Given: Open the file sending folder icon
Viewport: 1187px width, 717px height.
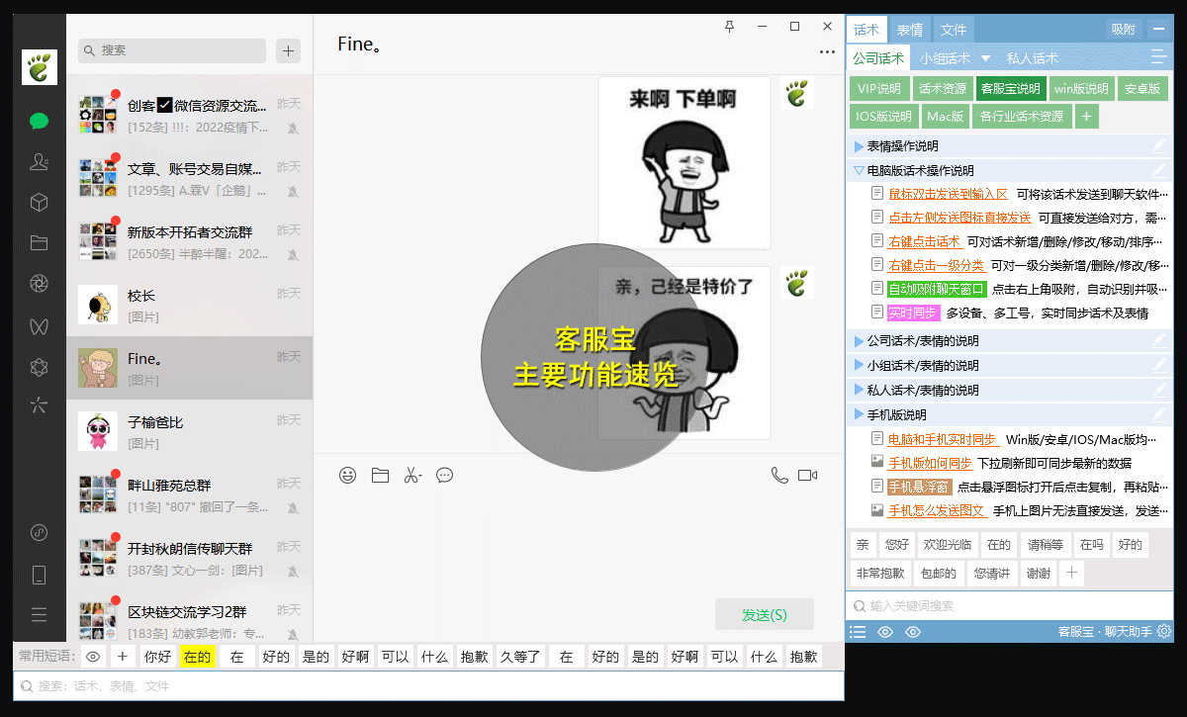Looking at the screenshot, I should (x=380, y=475).
